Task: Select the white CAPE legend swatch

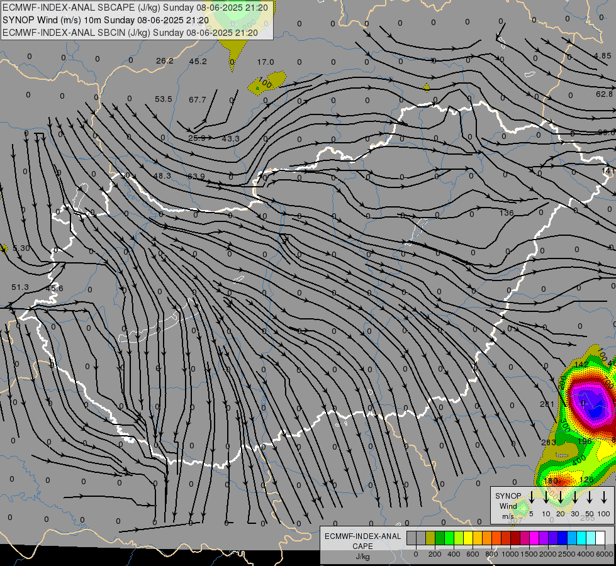Action: coord(601,538)
